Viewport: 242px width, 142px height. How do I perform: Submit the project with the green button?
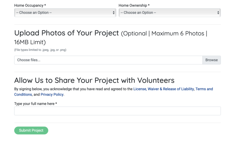31,130
